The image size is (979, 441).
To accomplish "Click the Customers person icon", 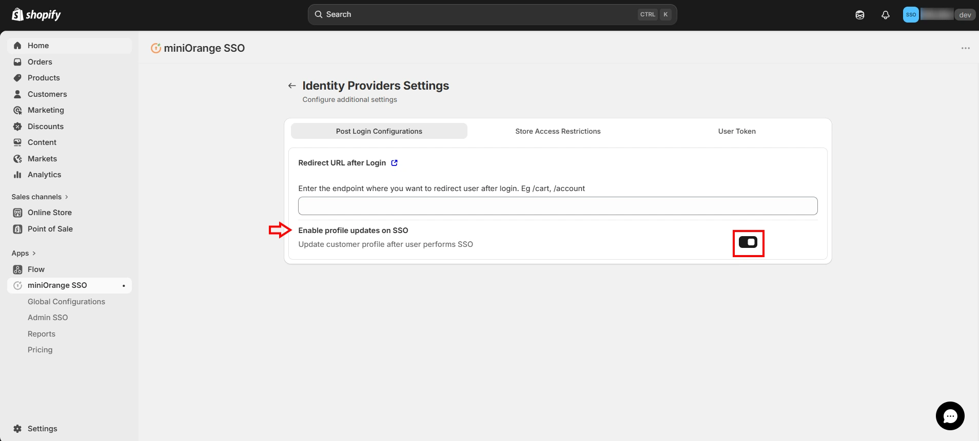I will click(17, 94).
